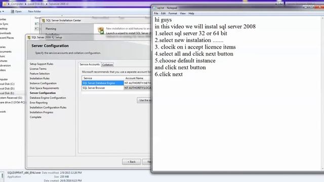Click the SQL Server Installation Center title icon

click(x=44, y=20)
